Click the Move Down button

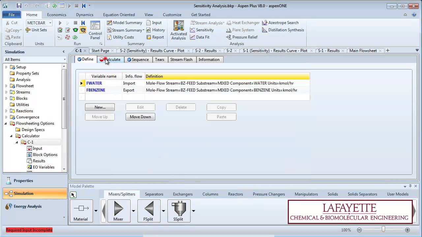[140, 117]
